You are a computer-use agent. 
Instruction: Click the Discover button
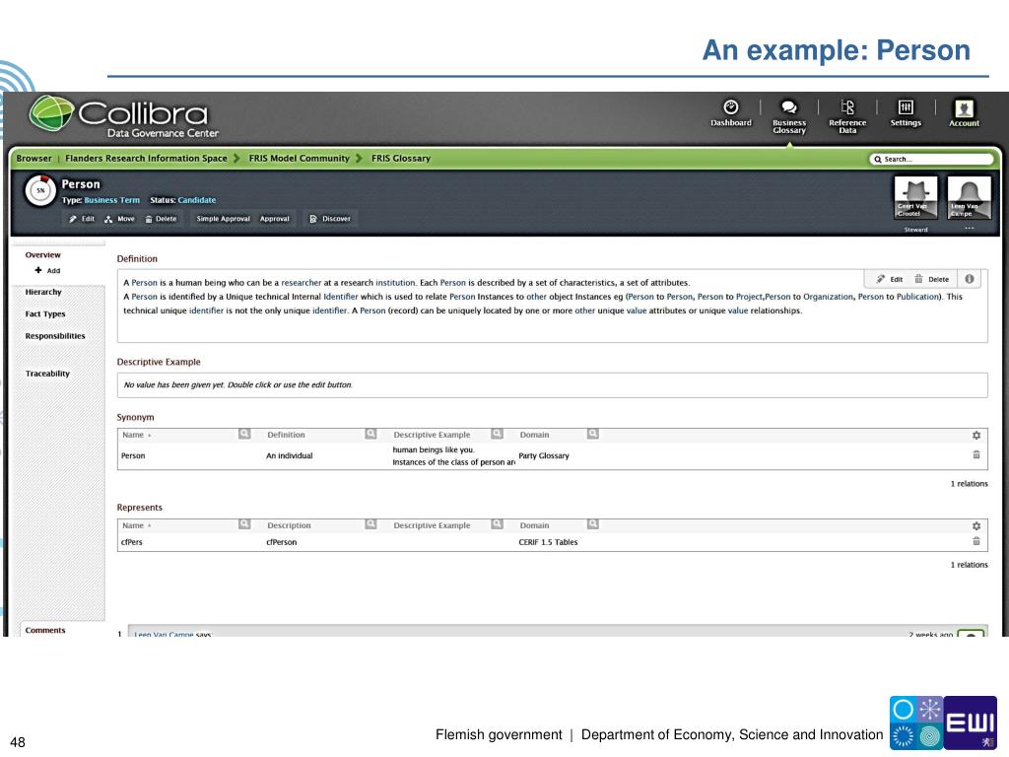[x=330, y=219]
